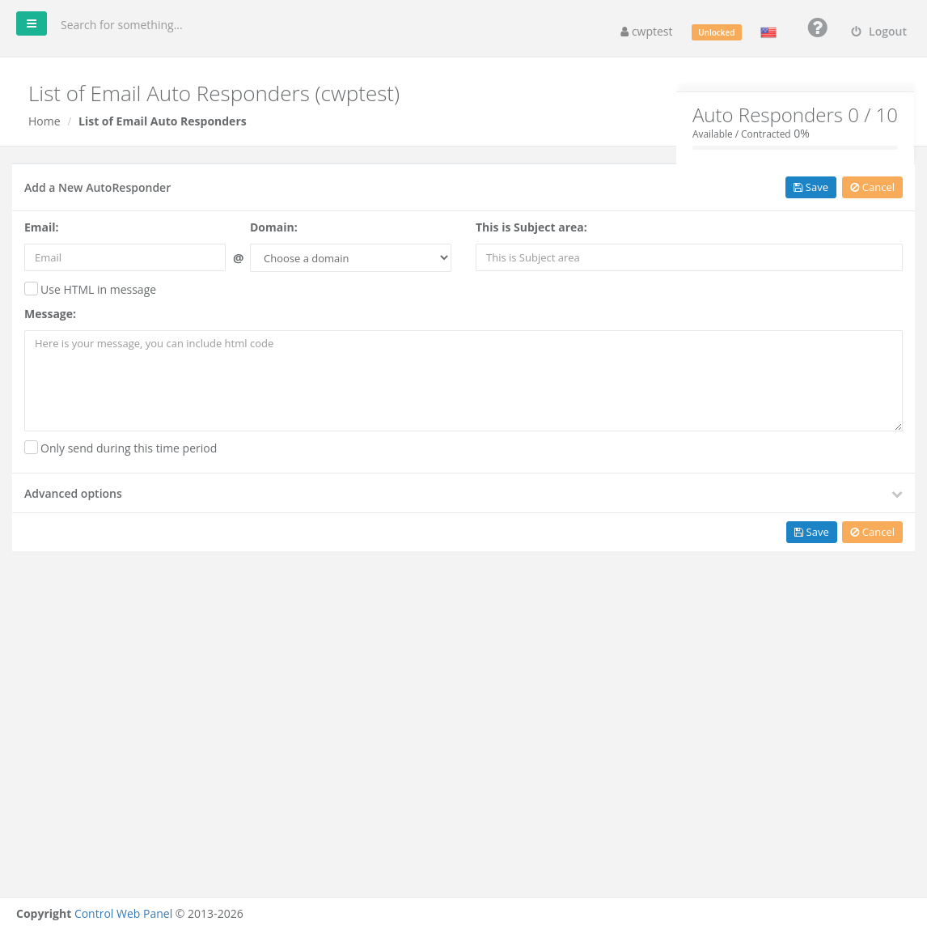The image size is (927, 930).
Task: Check Only send during this time period
Action: (32, 448)
